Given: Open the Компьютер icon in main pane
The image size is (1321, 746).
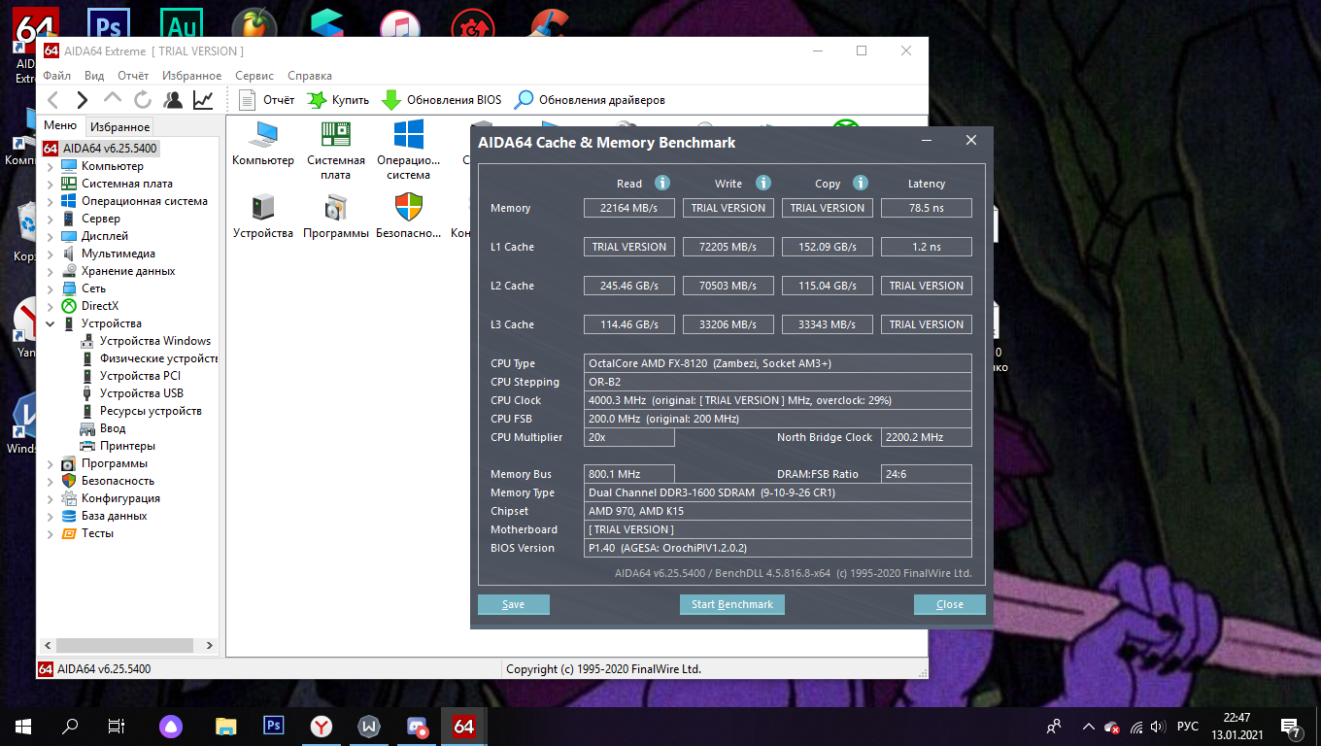Looking at the screenshot, I should (x=263, y=143).
